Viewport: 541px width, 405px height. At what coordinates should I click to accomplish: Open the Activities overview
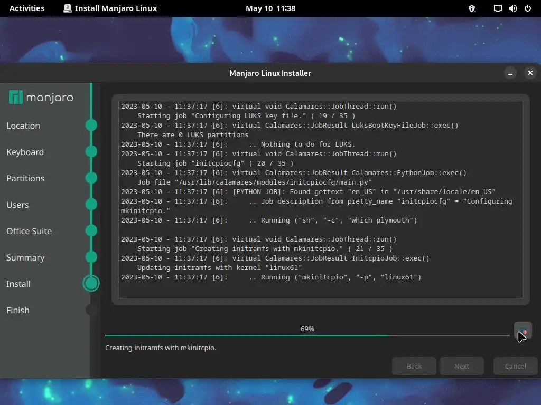[x=27, y=8]
